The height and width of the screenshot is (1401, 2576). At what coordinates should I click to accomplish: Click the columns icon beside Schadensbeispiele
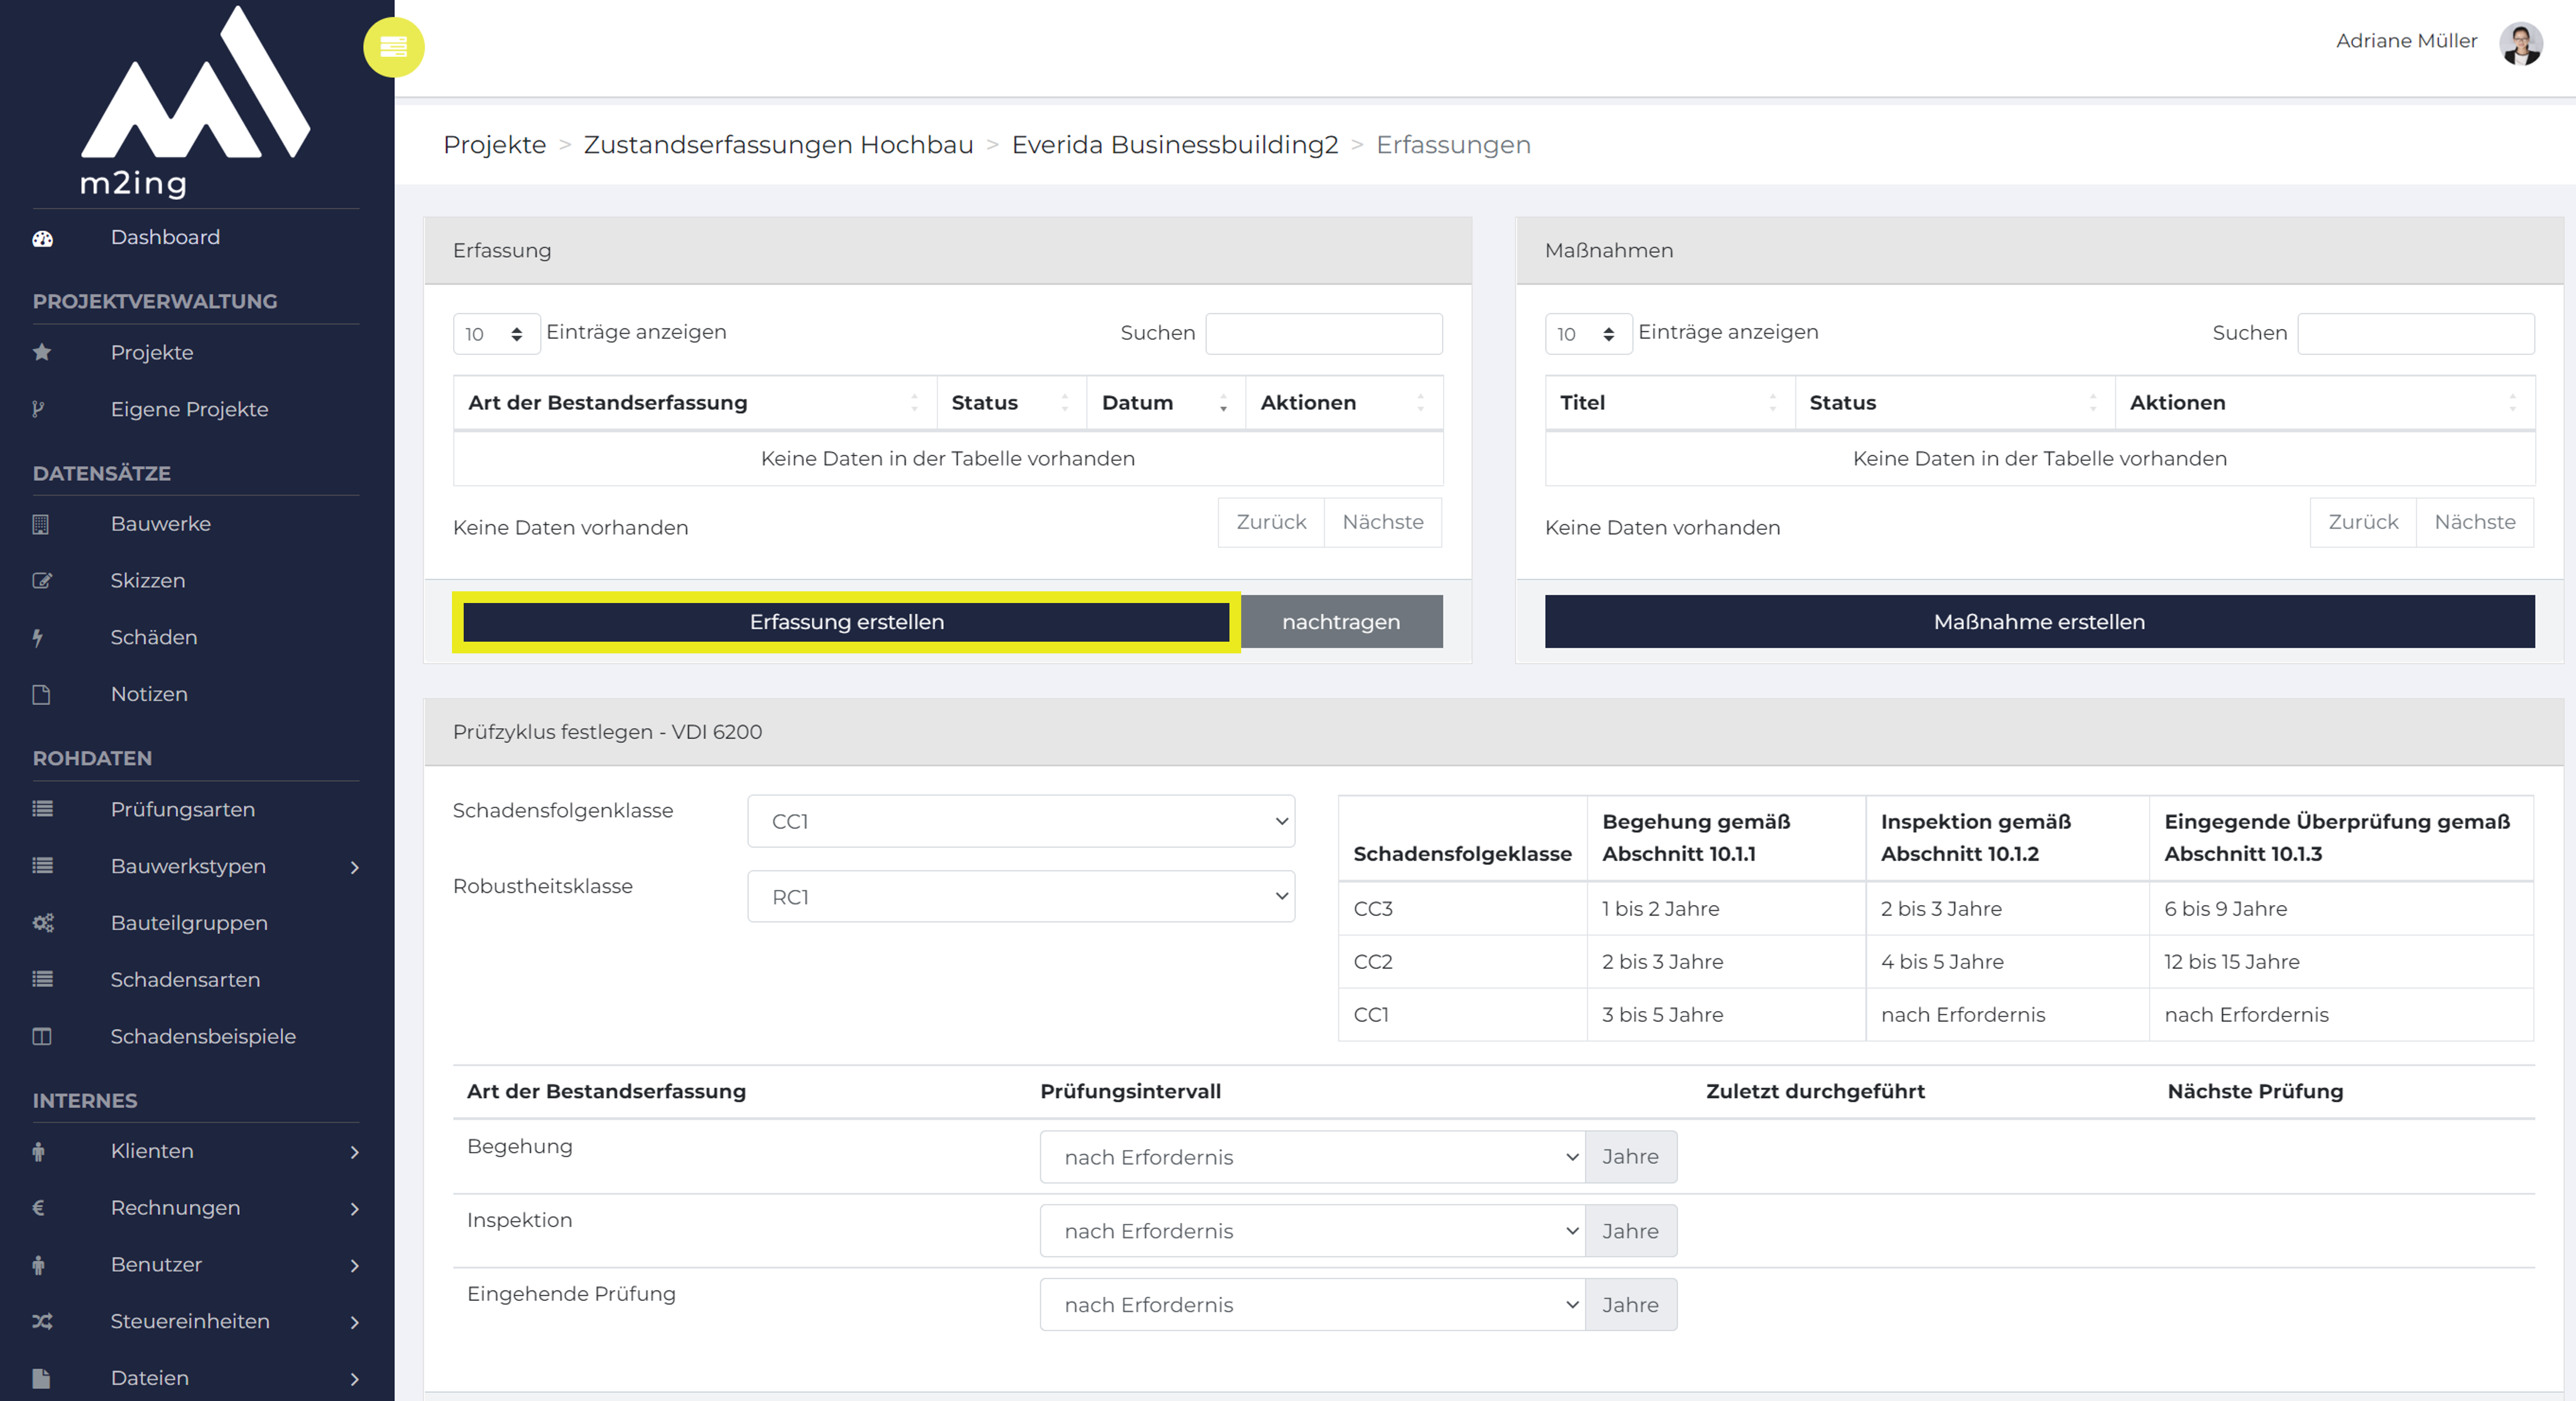(x=42, y=1036)
